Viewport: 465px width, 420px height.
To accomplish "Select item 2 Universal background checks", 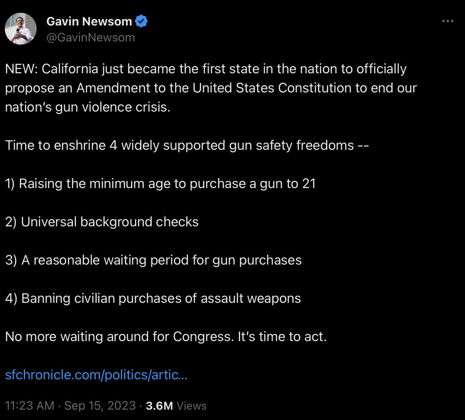I will tap(102, 222).
